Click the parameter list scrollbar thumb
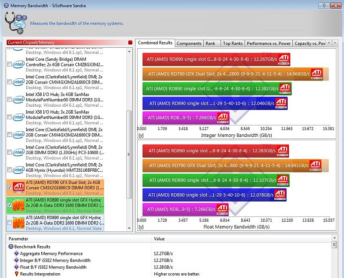 click(x=335, y=244)
